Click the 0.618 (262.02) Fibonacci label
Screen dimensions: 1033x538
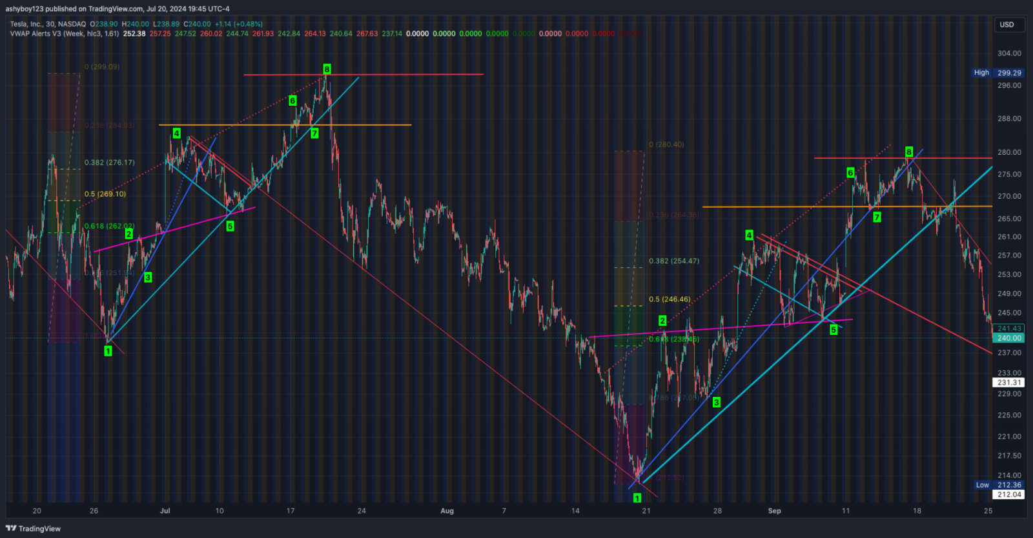click(110, 226)
